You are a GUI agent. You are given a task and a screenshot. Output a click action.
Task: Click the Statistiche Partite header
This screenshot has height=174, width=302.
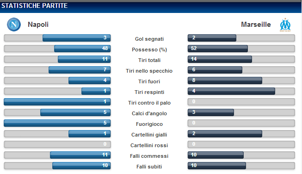[x=35, y=6]
